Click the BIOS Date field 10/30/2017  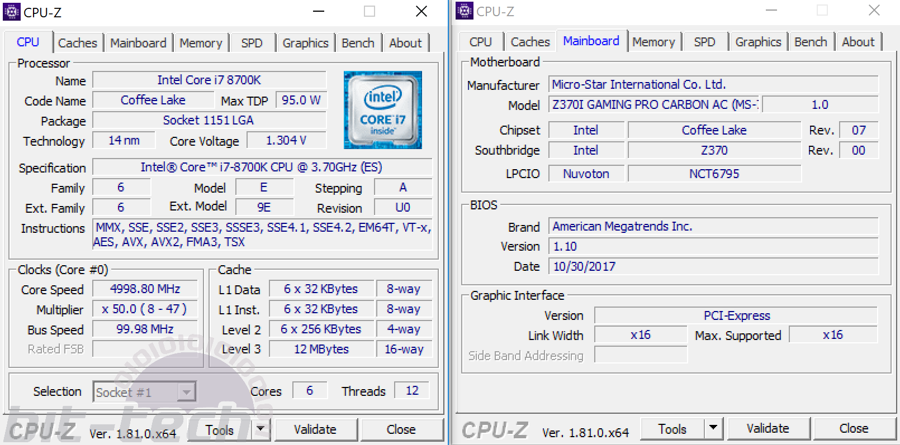tap(714, 266)
